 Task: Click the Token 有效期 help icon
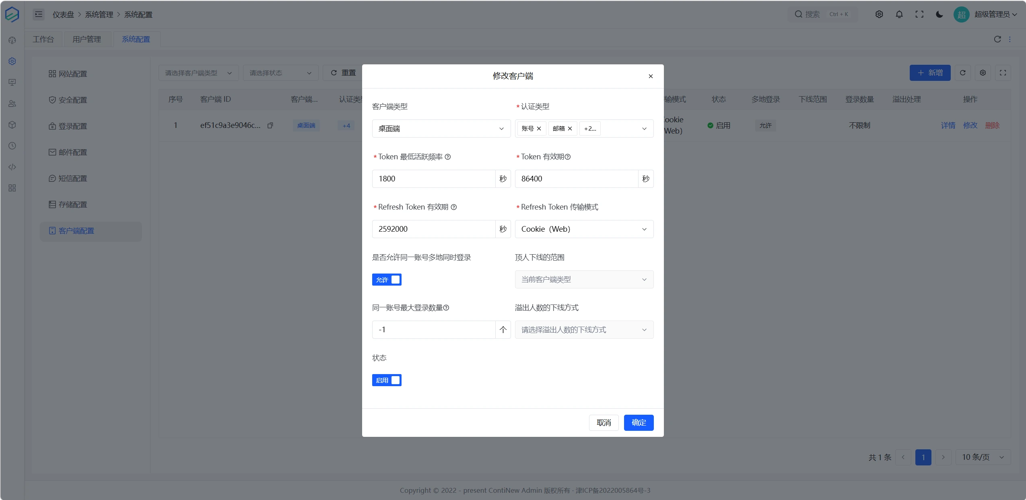[x=568, y=157]
